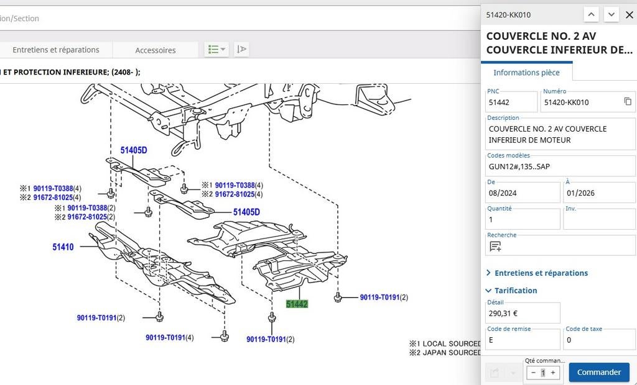Screen dimensions: 637x385
Task: Click the Commander button
Action: 599,372
